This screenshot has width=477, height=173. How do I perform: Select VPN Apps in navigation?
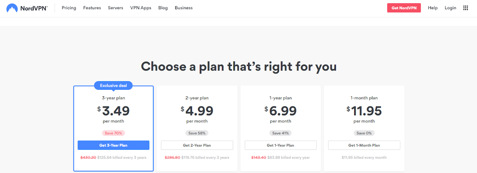coord(141,8)
